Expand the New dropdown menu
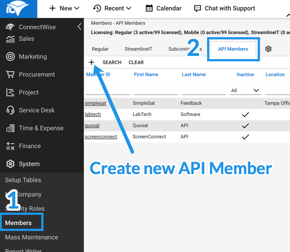Image resolution: width=290 pixels, height=252 pixels. click(64, 9)
